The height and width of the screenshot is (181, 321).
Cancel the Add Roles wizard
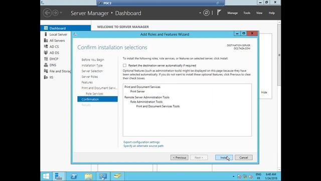coord(244,157)
